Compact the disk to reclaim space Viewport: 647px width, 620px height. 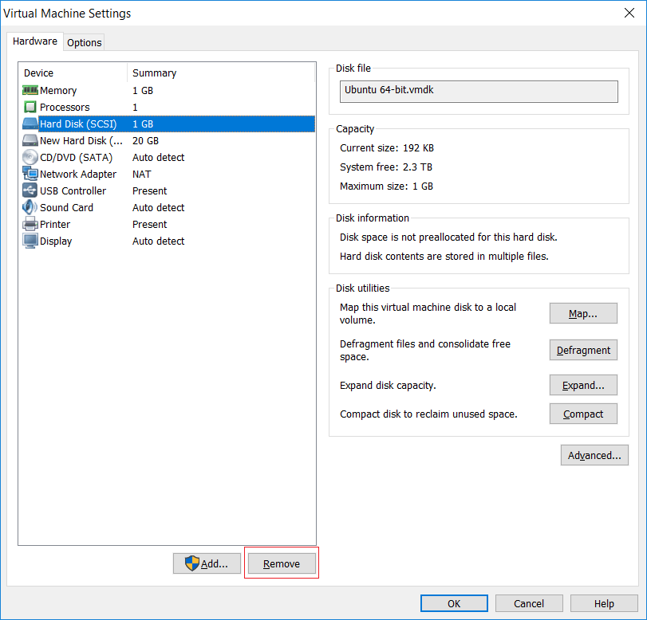coord(583,414)
